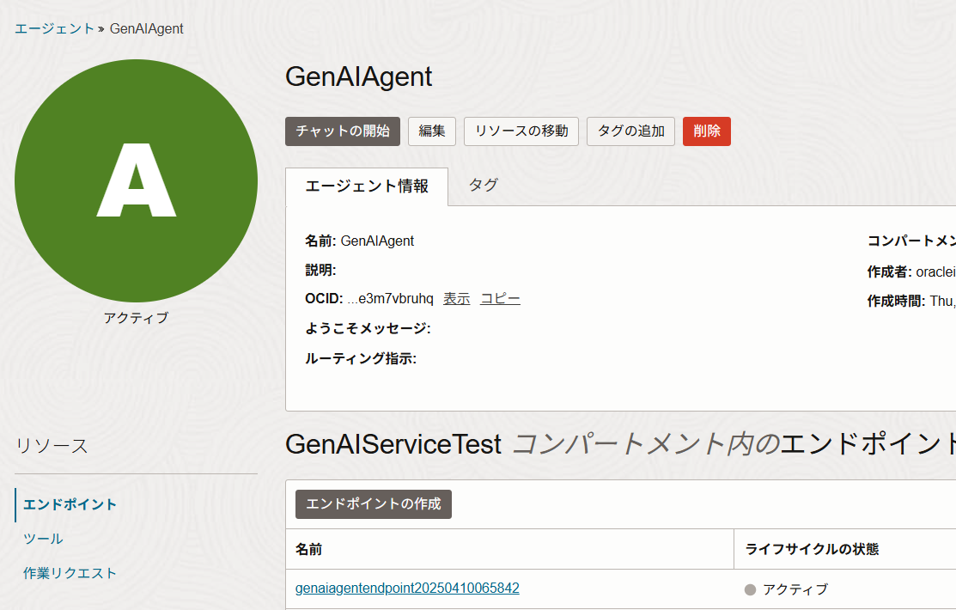The width and height of the screenshot is (956, 610).
Task: Click the green agent avatar icon
Action: [136, 180]
